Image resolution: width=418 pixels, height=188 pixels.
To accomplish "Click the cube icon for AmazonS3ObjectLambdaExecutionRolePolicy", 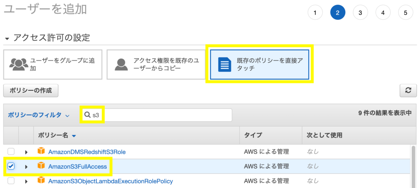I will point(41,181).
